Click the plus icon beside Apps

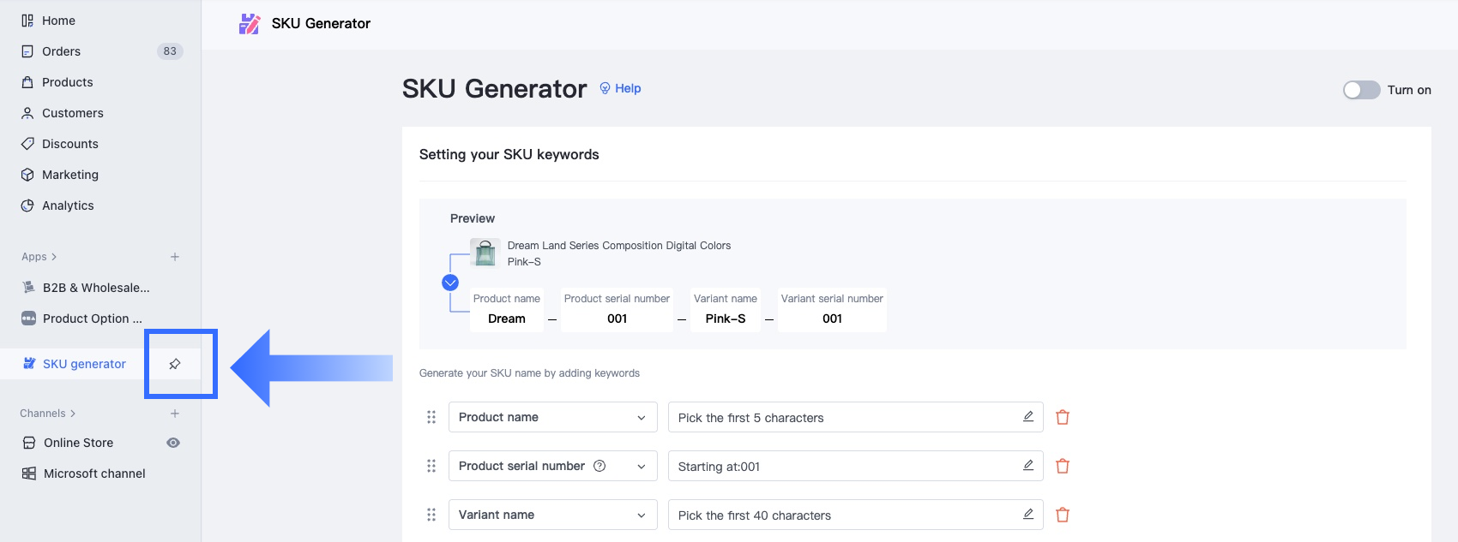[x=175, y=257]
